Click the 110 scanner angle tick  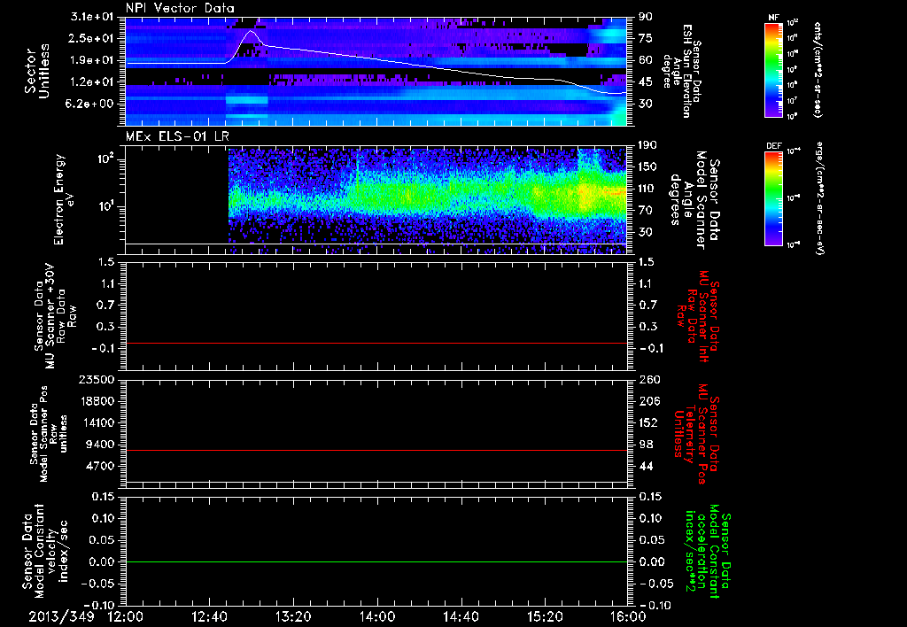pos(647,189)
